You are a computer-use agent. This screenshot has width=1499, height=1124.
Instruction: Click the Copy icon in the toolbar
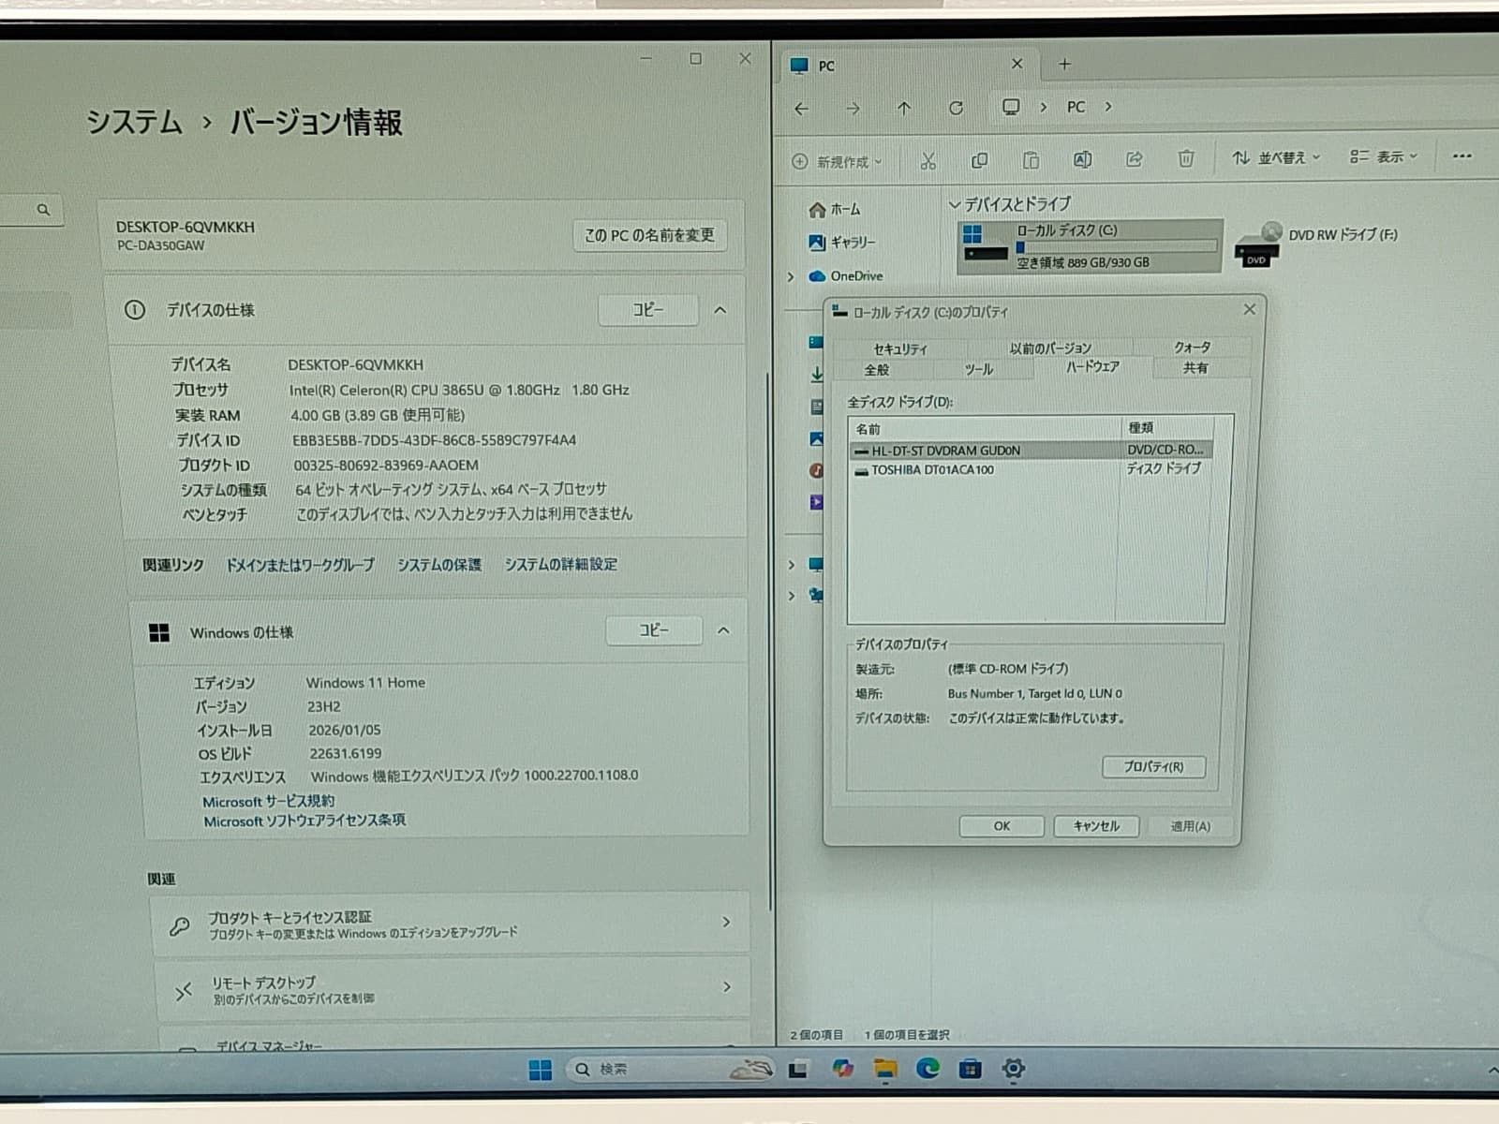(979, 160)
